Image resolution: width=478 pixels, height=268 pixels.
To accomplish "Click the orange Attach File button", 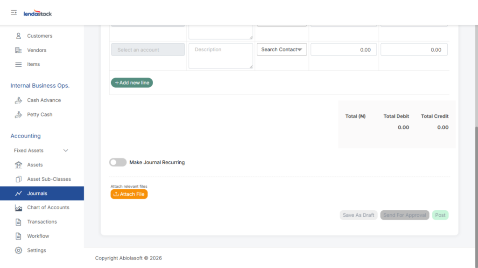I will pyautogui.click(x=129, y=194).
